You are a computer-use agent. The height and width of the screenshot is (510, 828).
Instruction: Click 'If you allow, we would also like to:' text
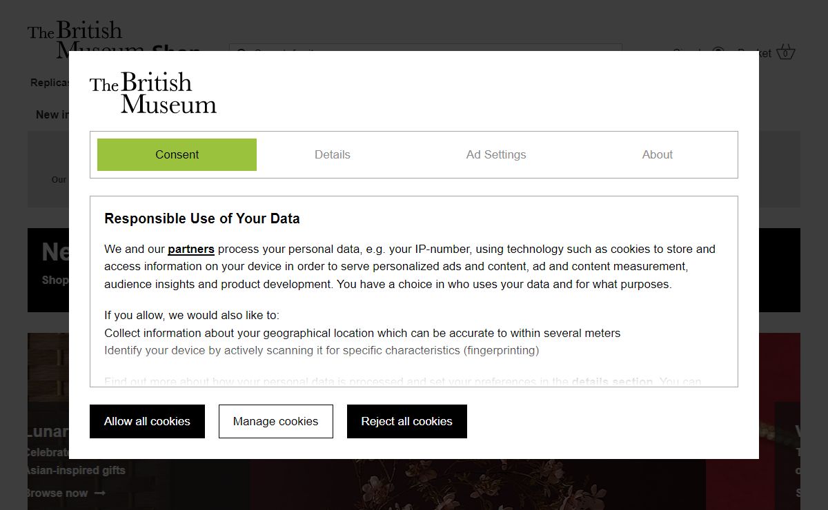tap(192, 315)
